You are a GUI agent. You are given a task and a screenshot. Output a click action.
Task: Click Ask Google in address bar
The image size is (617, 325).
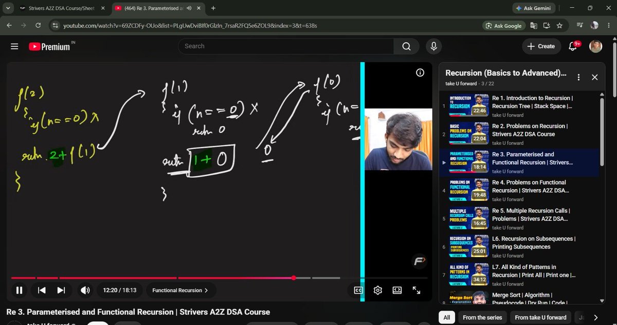pyautogui.click(x=503, y=26)
